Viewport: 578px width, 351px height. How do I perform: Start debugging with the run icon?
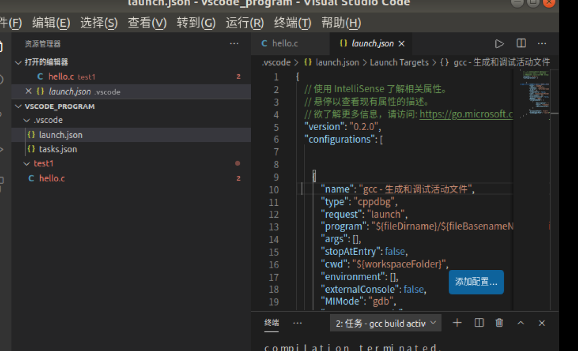click(499, 43)
